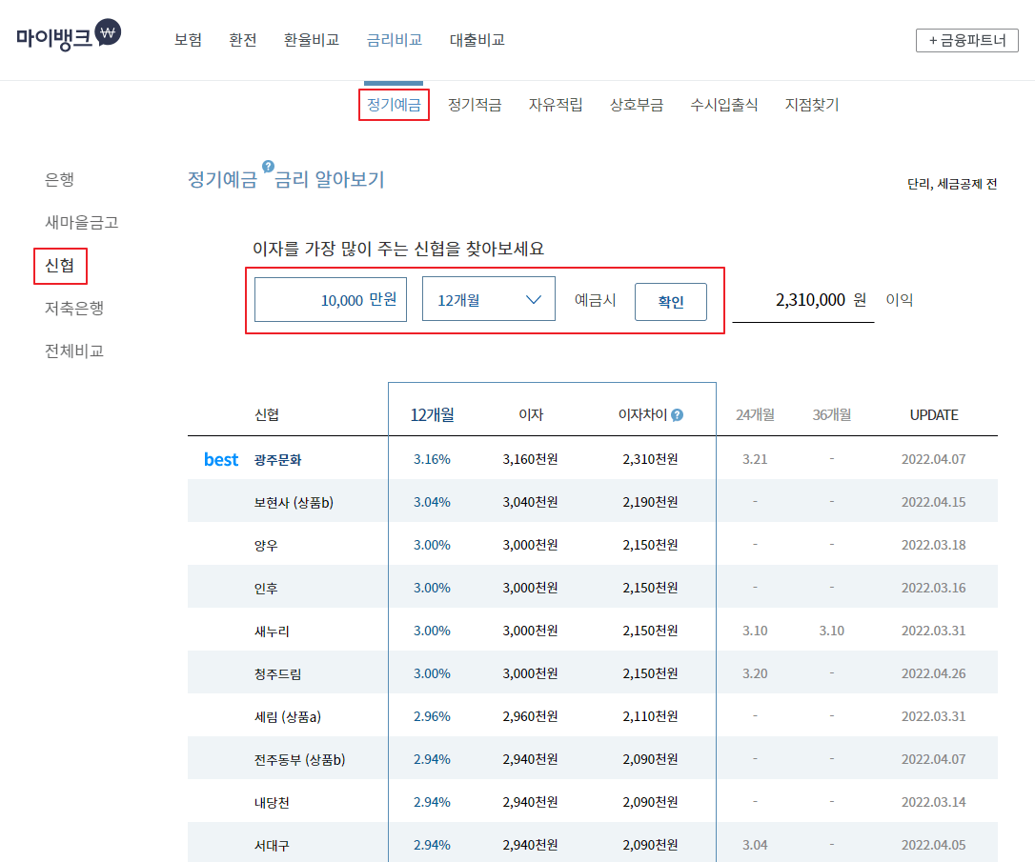
Task: Click the 3.10 36-month rate for 새누리
Action: coord(832,631)
